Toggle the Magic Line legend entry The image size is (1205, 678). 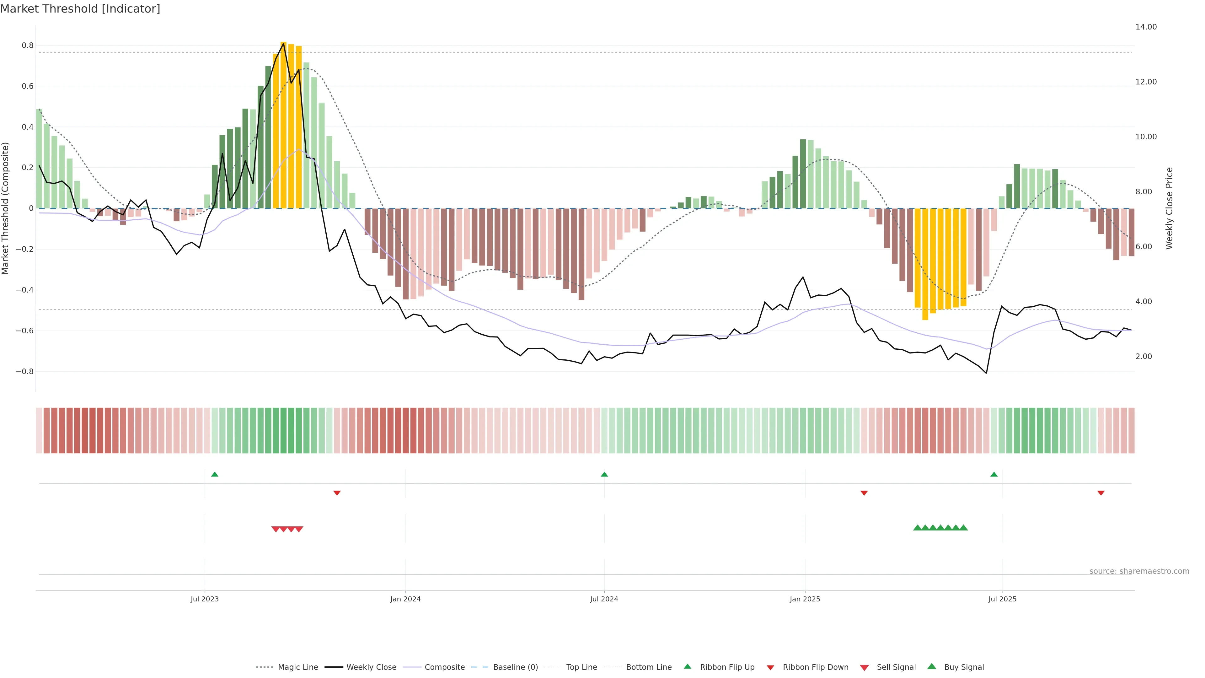pos(297,667)
